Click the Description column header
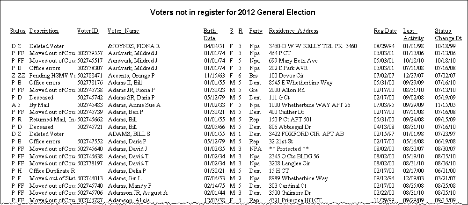This screenshot has width=468, height=205. pos(44,31)
